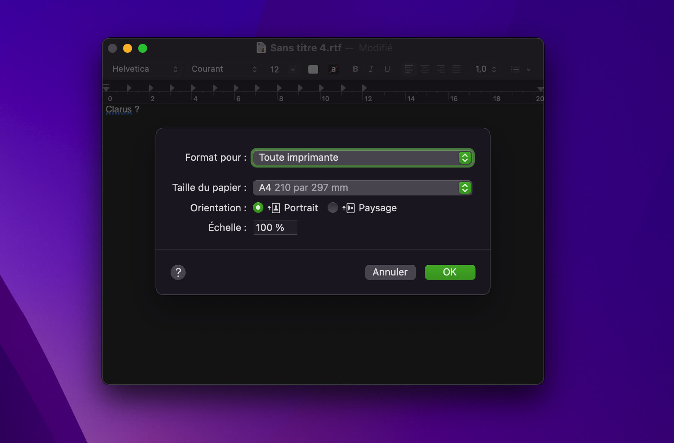Open the font size 12 dropdown
The image size is (674, 443).
(x=292, y=69)
